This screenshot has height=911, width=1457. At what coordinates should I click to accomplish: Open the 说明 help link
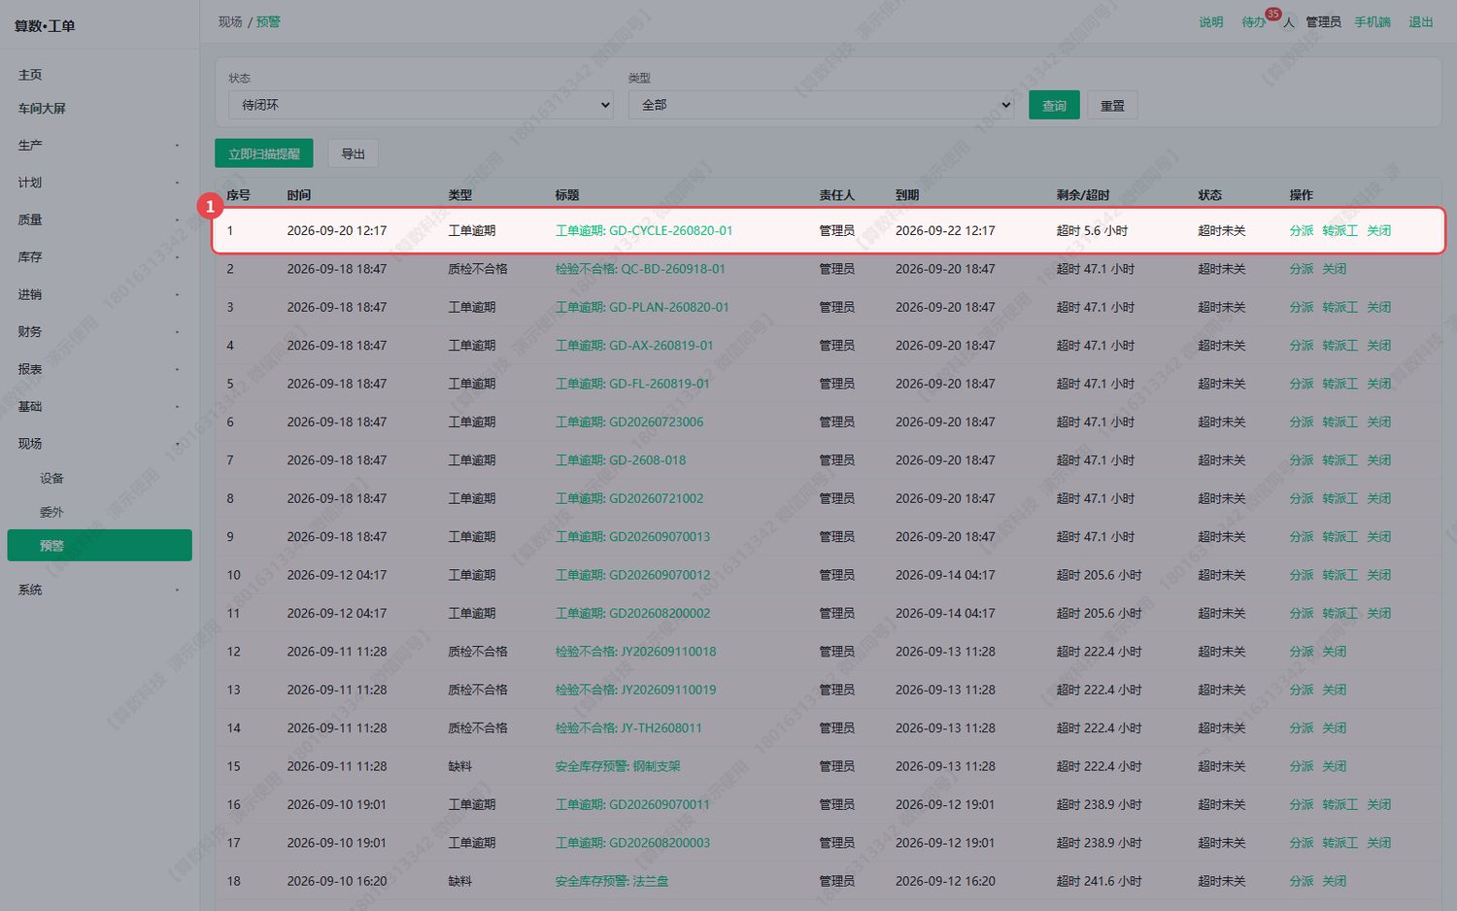click(x=1211, y=22)
